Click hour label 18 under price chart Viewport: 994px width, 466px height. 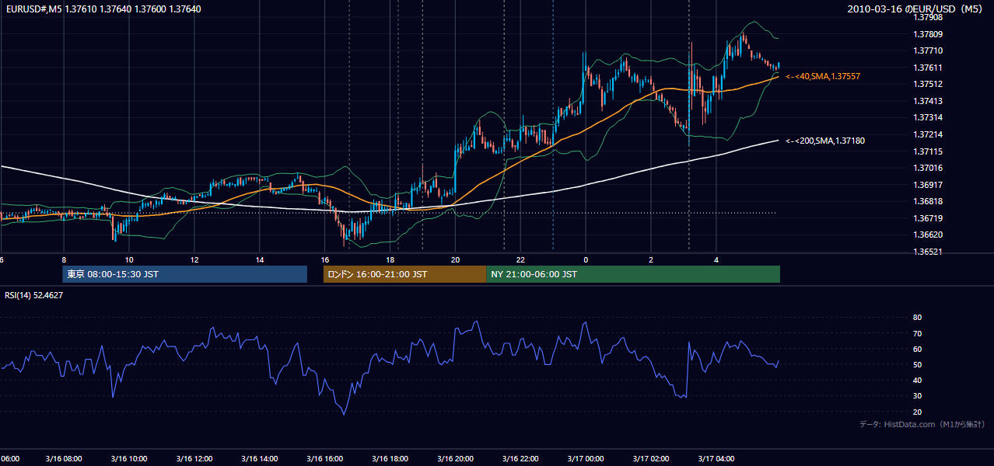[x=390, y=260]
